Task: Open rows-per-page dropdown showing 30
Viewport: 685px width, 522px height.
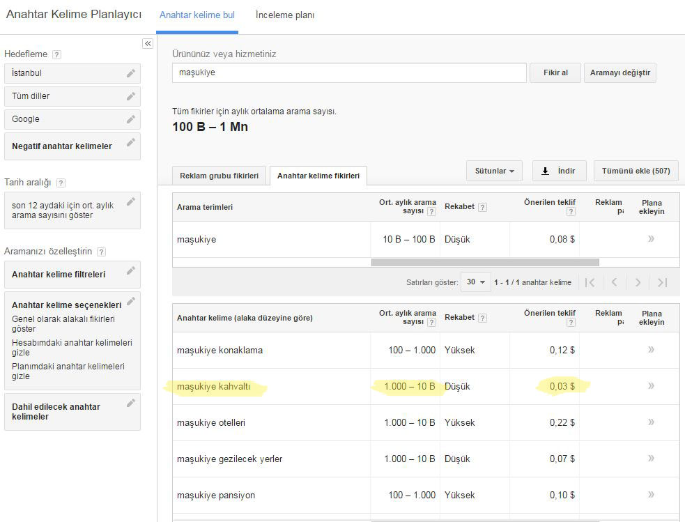Action: (477, 282)
